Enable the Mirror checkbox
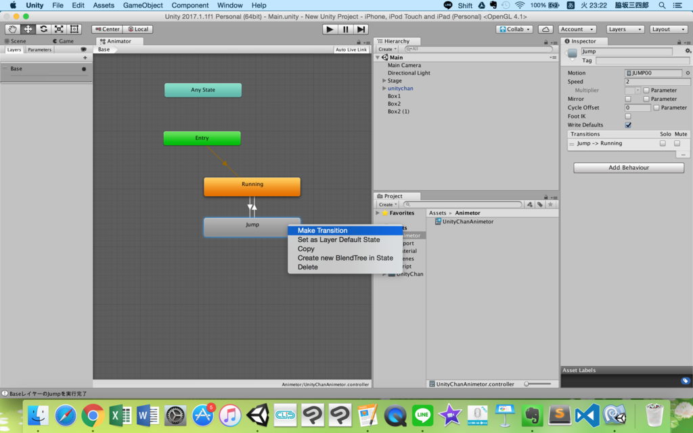693x433 pixels. coord(628,99)
